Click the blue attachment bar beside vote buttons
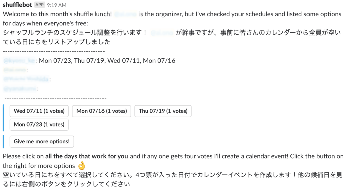 coord(3,118)
